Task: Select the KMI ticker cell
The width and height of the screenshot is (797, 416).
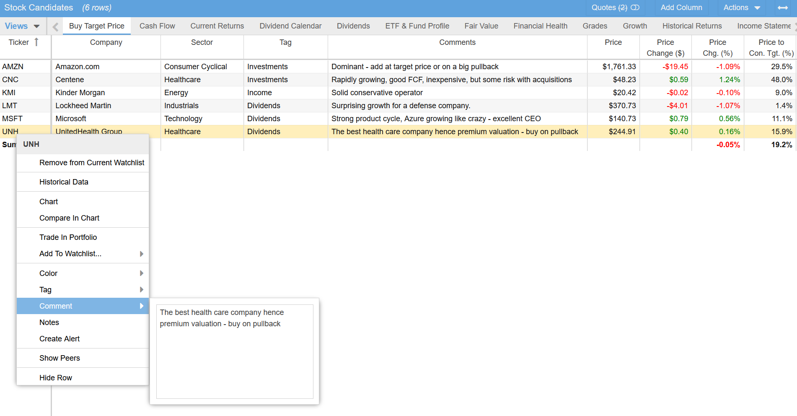Action: pos(25,93)
